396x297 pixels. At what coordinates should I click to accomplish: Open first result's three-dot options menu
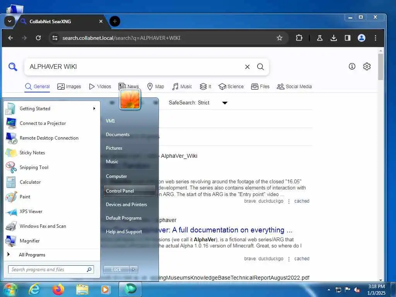[289, 201]
